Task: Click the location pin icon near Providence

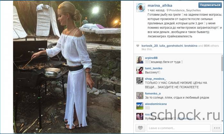Action: tap(168, 10)
